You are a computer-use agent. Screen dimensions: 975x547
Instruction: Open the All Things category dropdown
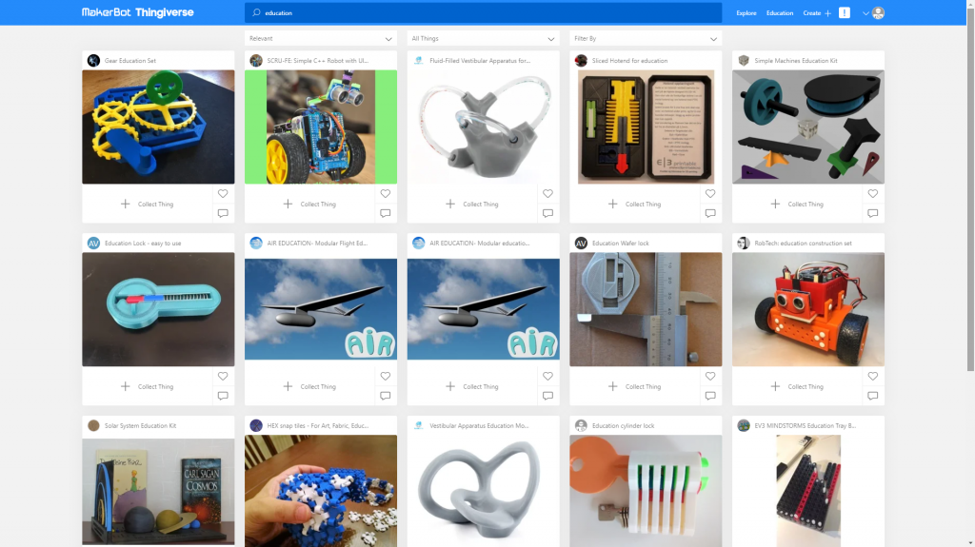(483, 39)
